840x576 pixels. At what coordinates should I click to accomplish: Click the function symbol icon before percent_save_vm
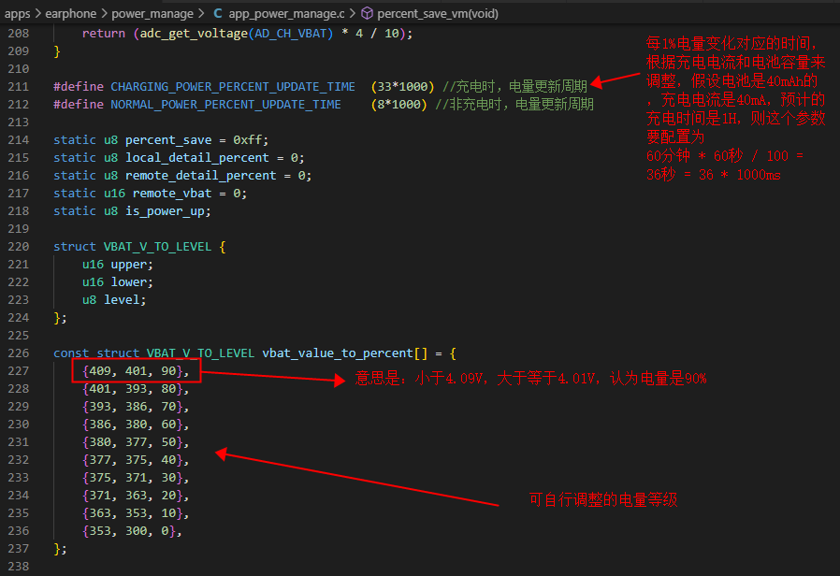point(367,13)
